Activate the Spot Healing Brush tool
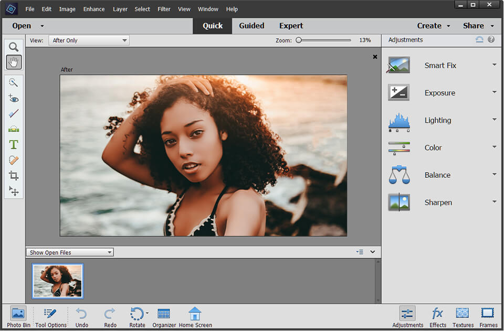The image size is (504, 331). [14, 161]
